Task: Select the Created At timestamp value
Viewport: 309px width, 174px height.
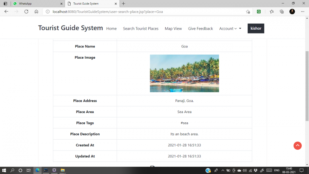Action: point(184,145)
